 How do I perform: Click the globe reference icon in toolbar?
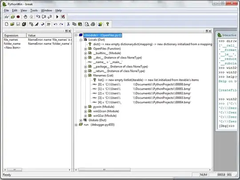(x=100, y=24)
